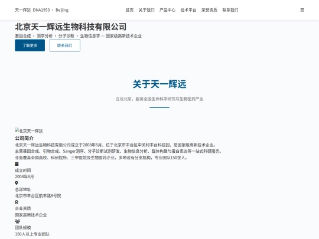Screen dimensions: 319x239
Task: Click the 企业资质 label
Action: [23, 208]
